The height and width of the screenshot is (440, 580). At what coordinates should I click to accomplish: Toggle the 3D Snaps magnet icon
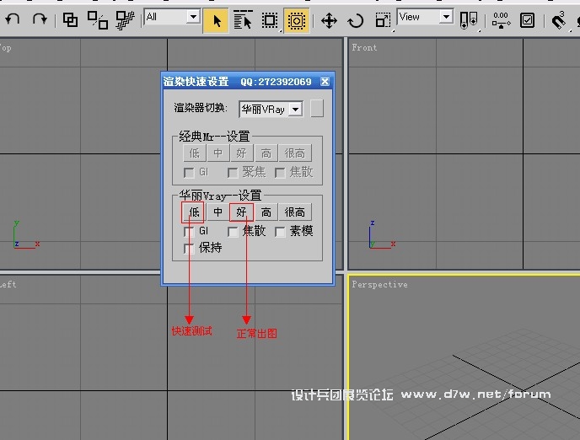point(559,21)
